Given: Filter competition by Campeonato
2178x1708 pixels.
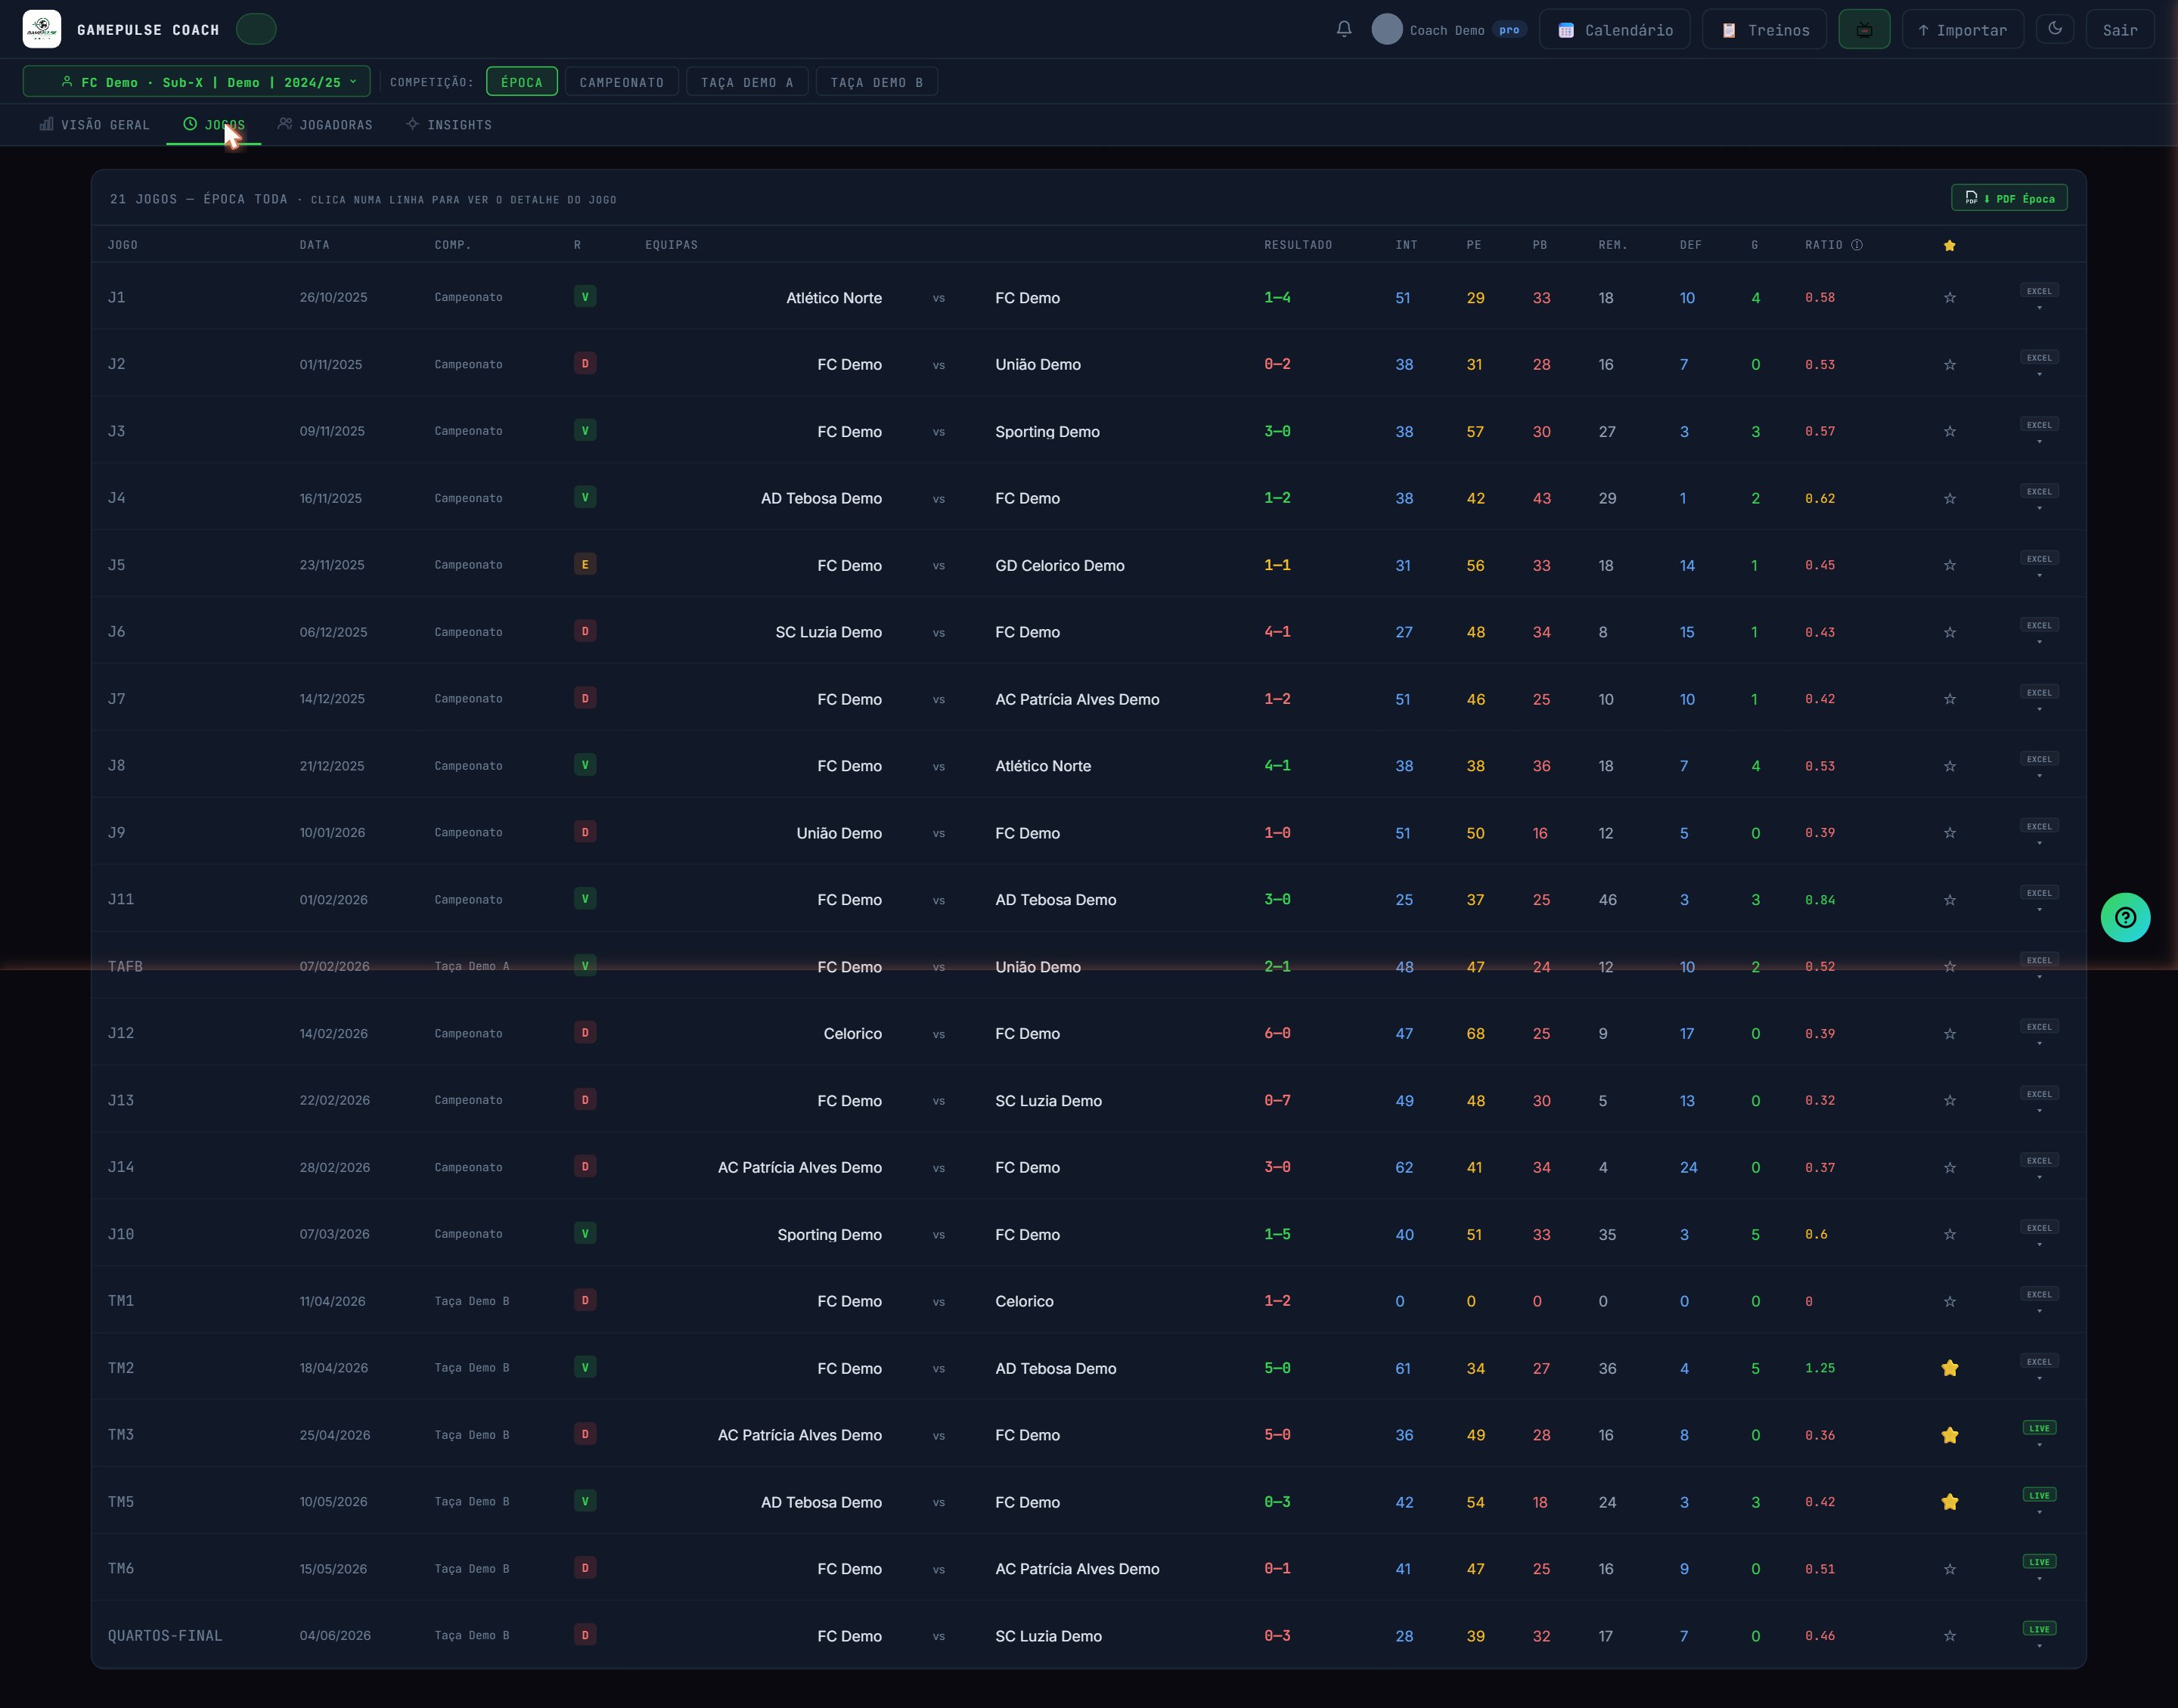Looking at the screenshot, I should 622,82.
